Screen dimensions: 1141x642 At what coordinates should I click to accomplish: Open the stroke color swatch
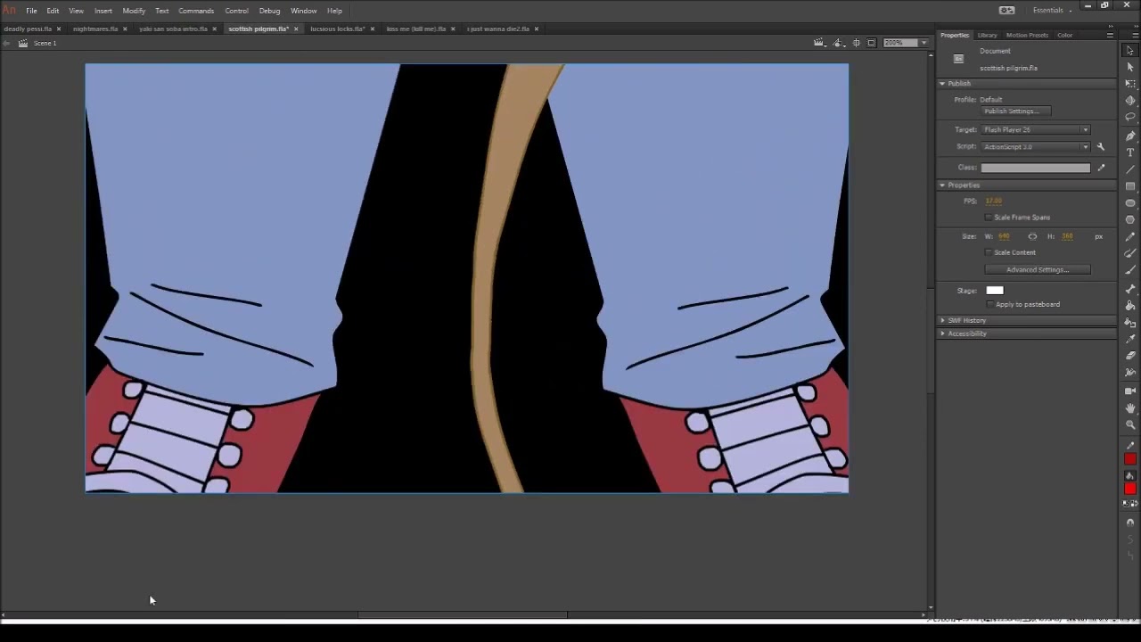(1130, 458)
